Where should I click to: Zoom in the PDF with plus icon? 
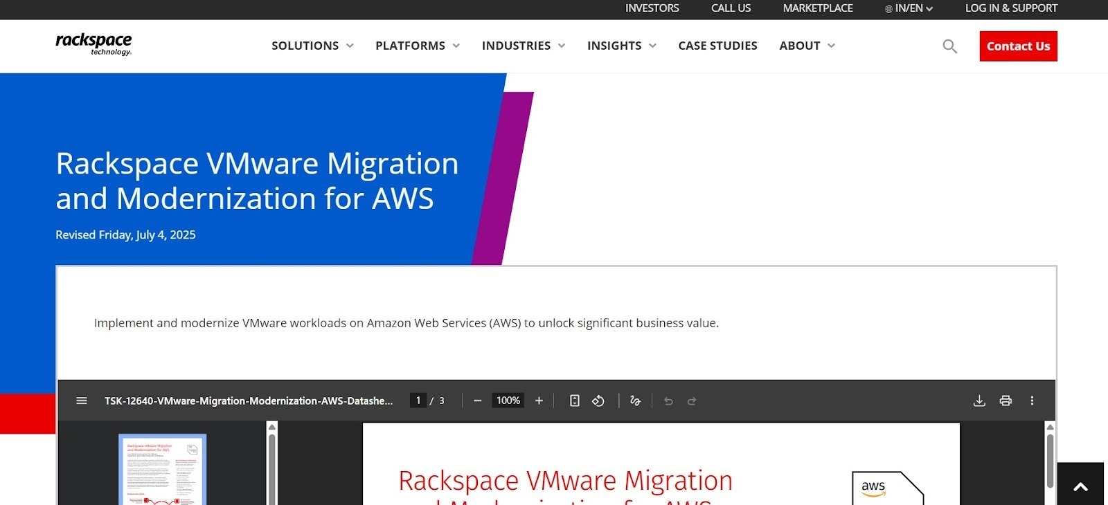pos(539,401)
